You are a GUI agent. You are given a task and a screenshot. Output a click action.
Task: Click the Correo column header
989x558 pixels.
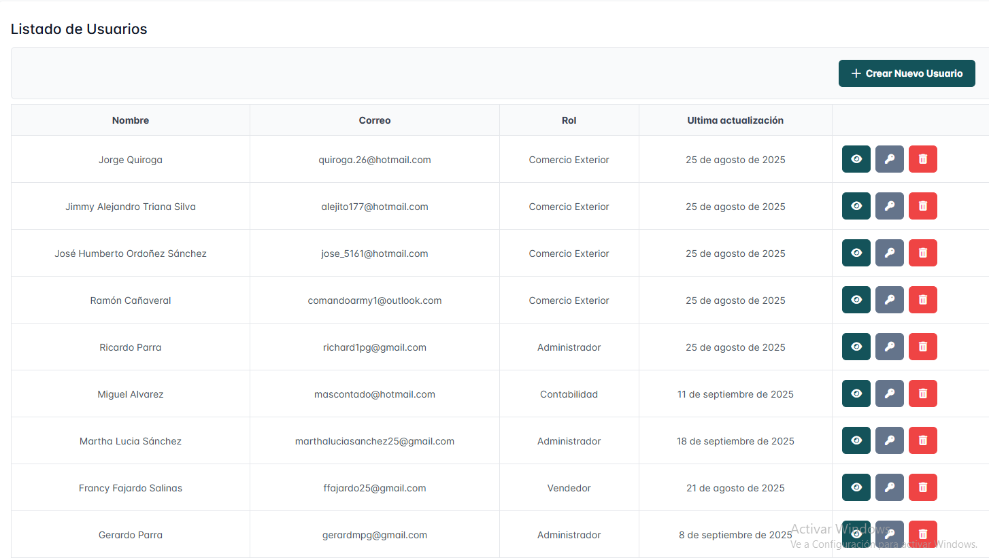coord(375,120)
